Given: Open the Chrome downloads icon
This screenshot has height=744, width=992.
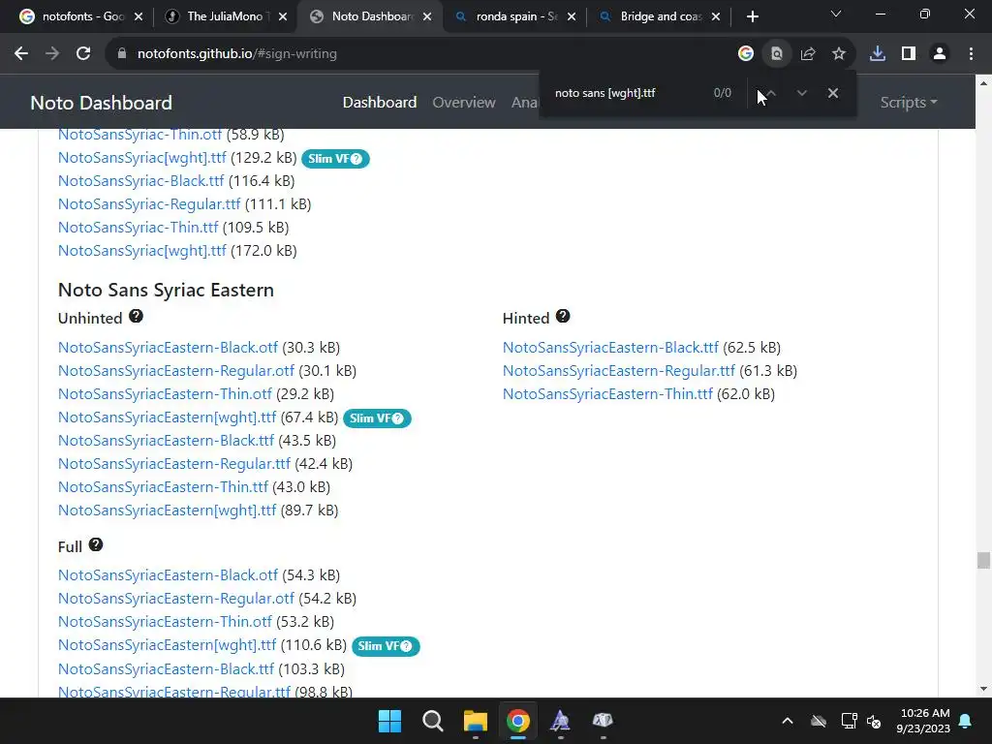Looking at the screenshot, I should (x=878, y=54).
